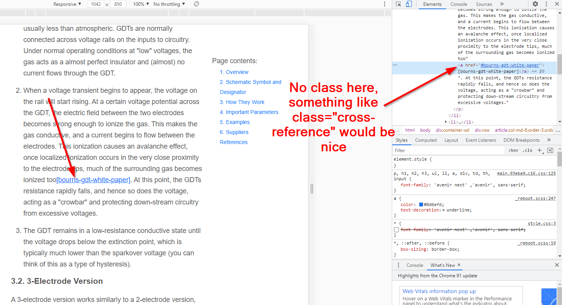Click the new style rule plus icon
This screenshot has width=562, height=305.
click(x=539, y=150)
